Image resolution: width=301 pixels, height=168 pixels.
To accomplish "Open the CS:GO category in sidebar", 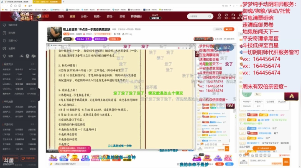I will (19, 79).
